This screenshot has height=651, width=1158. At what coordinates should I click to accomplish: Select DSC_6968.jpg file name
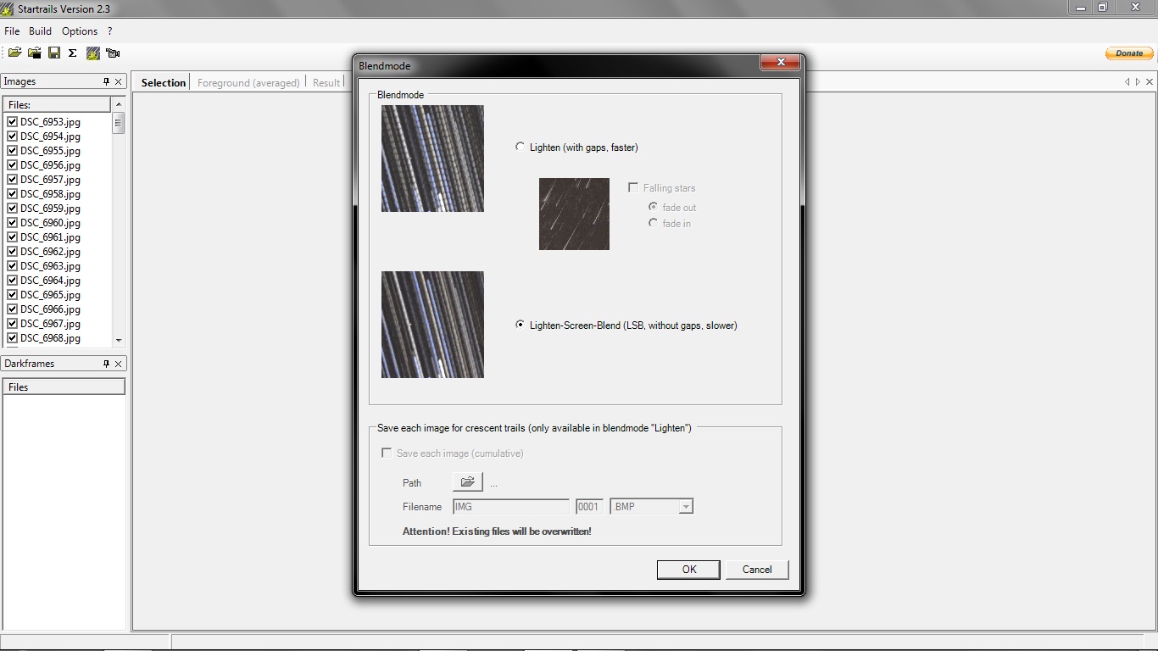pos(50,338)
